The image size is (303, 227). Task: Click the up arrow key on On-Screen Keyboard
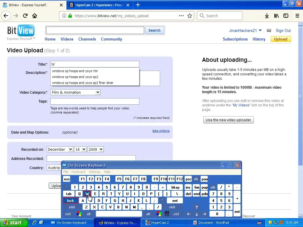tap(197, 207)
